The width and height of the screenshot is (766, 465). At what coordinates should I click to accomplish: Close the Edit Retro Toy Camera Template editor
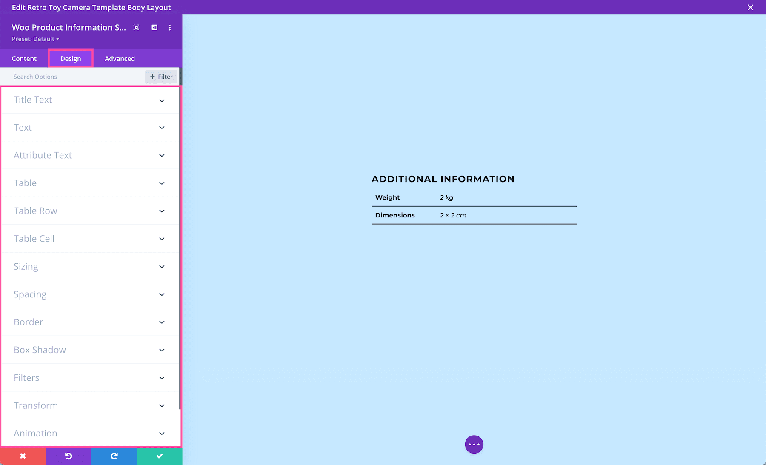pyautogui.click(x=751, y=7)
